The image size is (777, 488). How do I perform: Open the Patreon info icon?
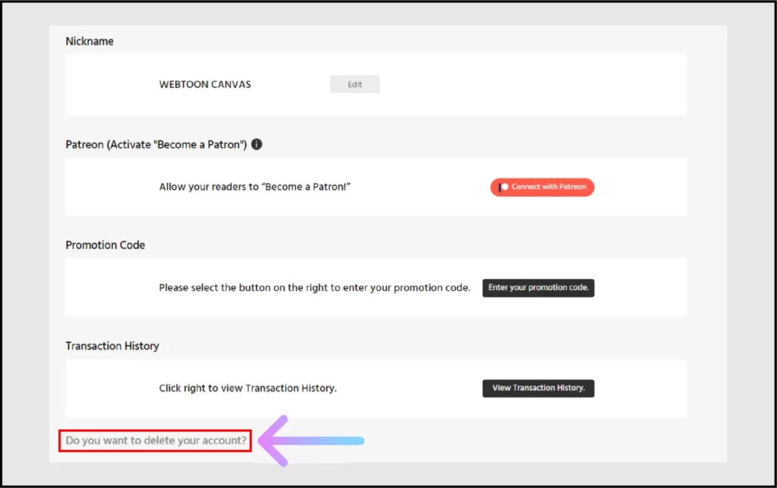point(256,144)
